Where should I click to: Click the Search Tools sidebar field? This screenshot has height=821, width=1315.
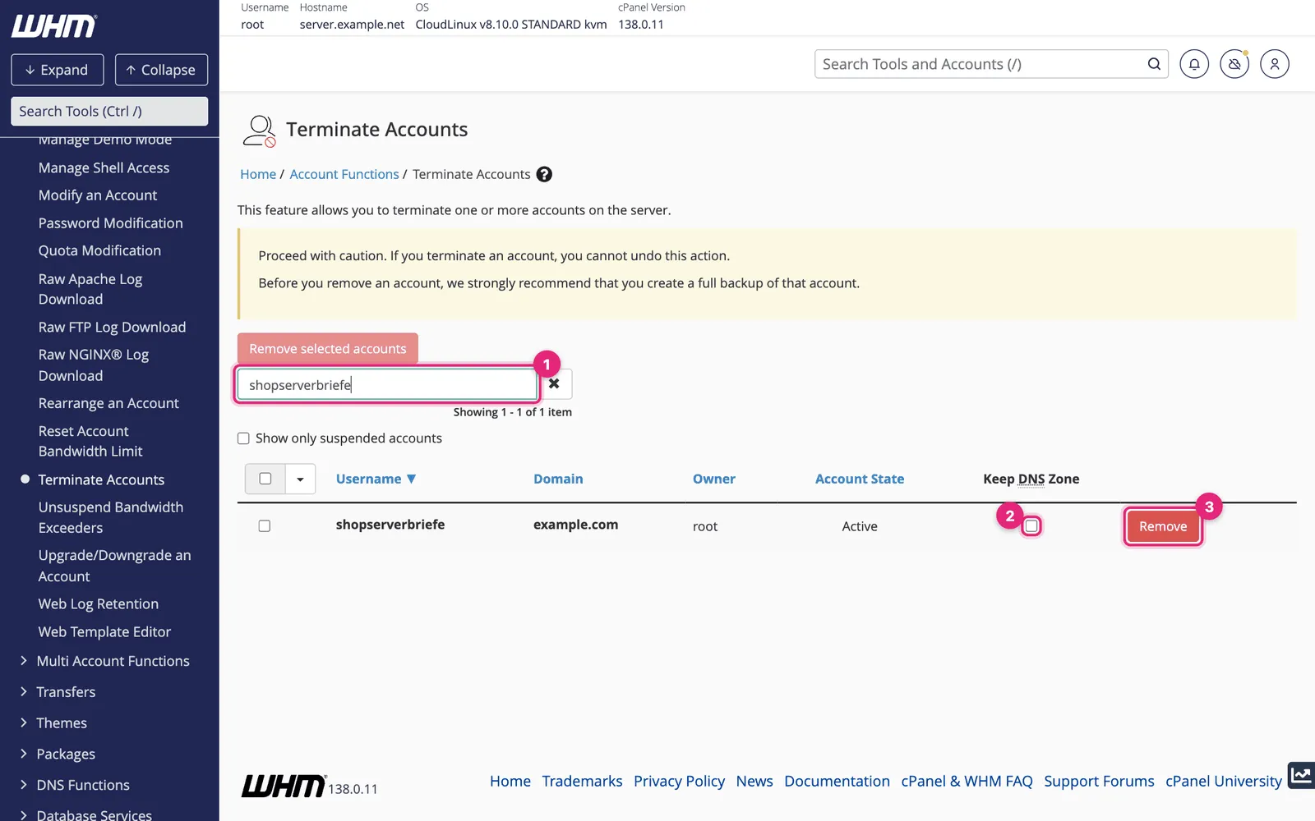click(x=109, y=111)
